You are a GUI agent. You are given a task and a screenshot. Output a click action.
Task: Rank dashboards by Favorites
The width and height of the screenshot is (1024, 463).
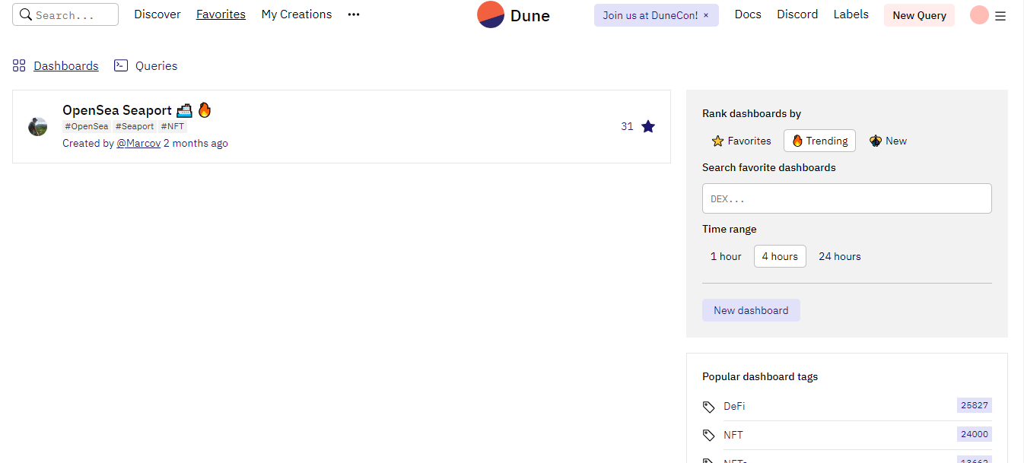741,141
